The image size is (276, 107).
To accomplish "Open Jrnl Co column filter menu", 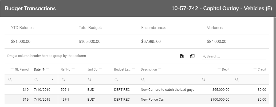I will [x=100, y=69].
